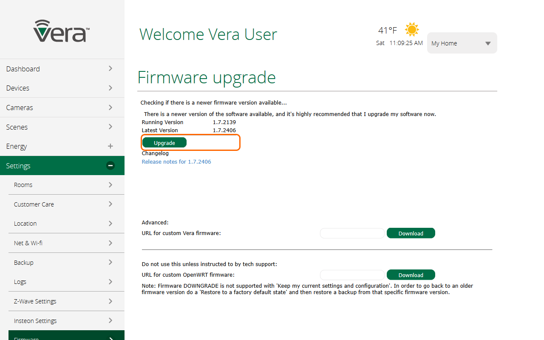544x340 pixels.
Task: Open Release notes for 1.7.2406 link
Action: 176,161
